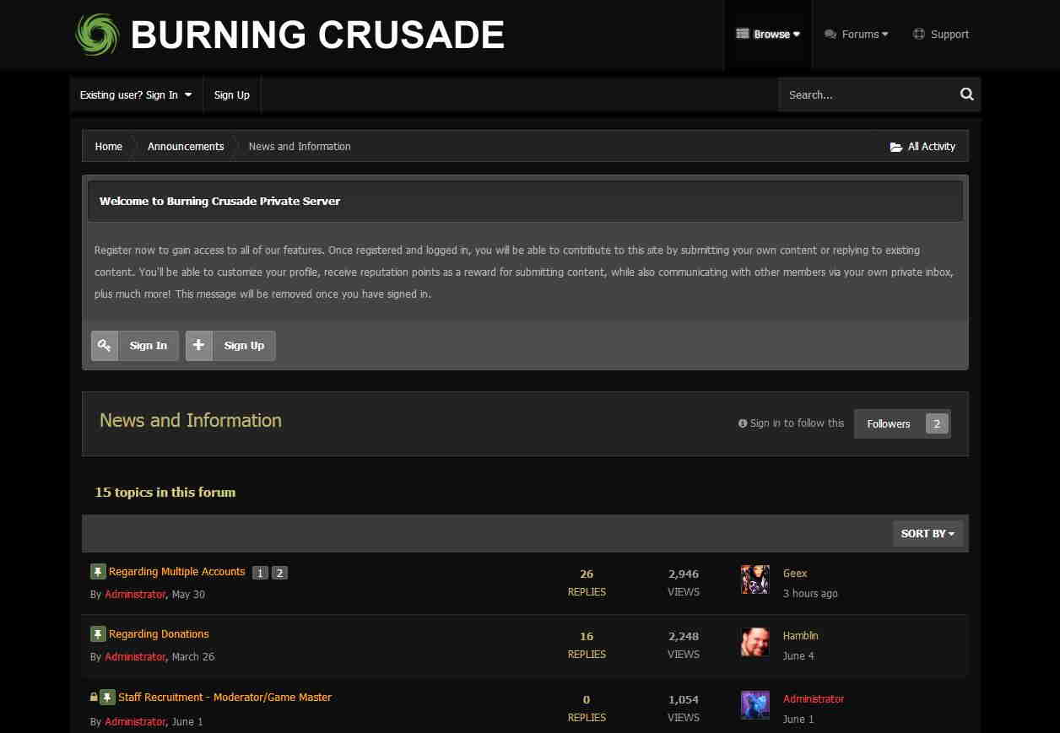Click the lock icon on Staff Recruitment topic
Screen dimensions: 1060x733
(x=94, y=698)
